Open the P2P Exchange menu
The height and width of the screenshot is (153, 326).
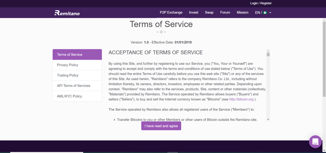pyautogui.click(x=171, y=13)
